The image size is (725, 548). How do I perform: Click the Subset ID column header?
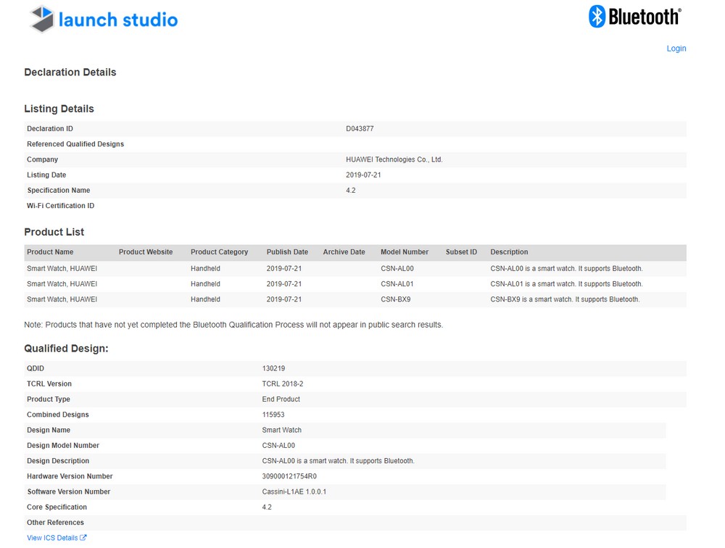tap(461, 252)
